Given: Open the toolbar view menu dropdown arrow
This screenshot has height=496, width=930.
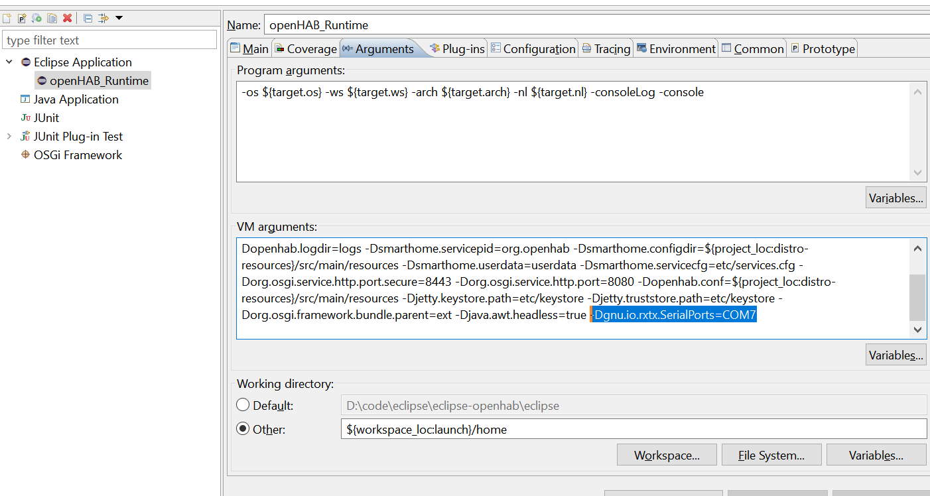Looking at the screenshot, I should 119,19.
